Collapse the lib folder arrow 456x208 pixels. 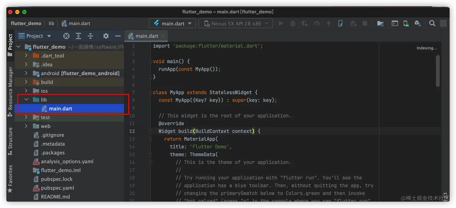click(26, 100)
